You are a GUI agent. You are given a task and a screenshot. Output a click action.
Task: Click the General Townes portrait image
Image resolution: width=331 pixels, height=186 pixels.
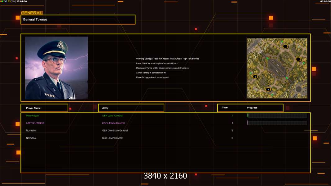pyautogui.click(x=57, y=68)
